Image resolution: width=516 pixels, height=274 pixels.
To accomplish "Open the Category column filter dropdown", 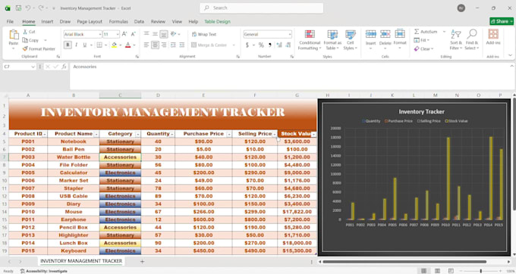I will tap(138, 134).
